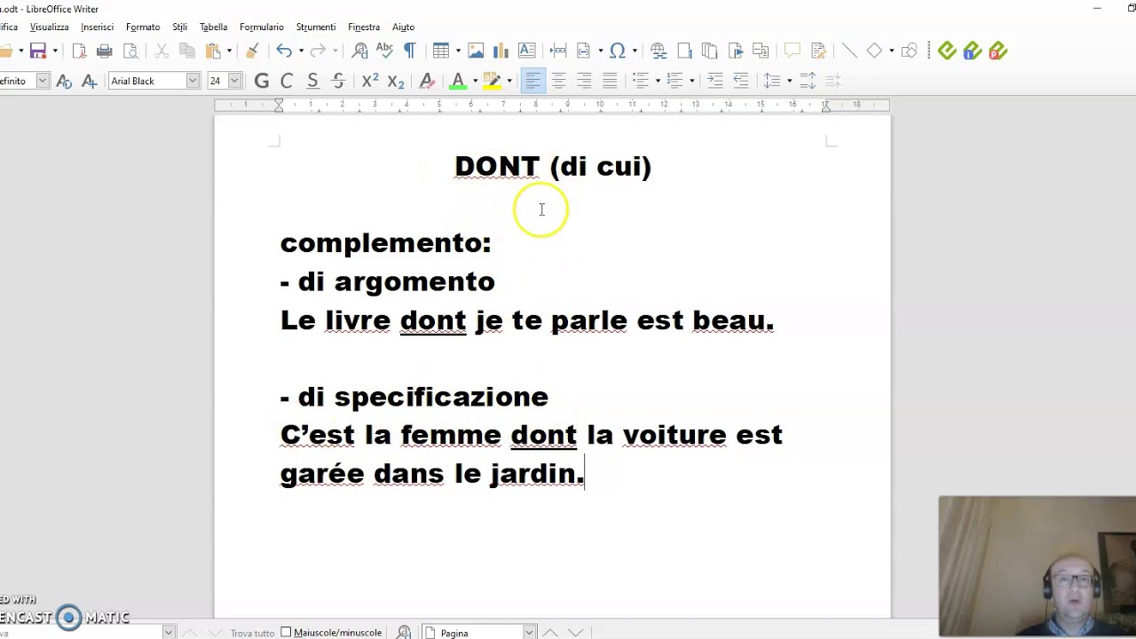Insert a chart
The image size is (1136, 639).
(501, 51)
